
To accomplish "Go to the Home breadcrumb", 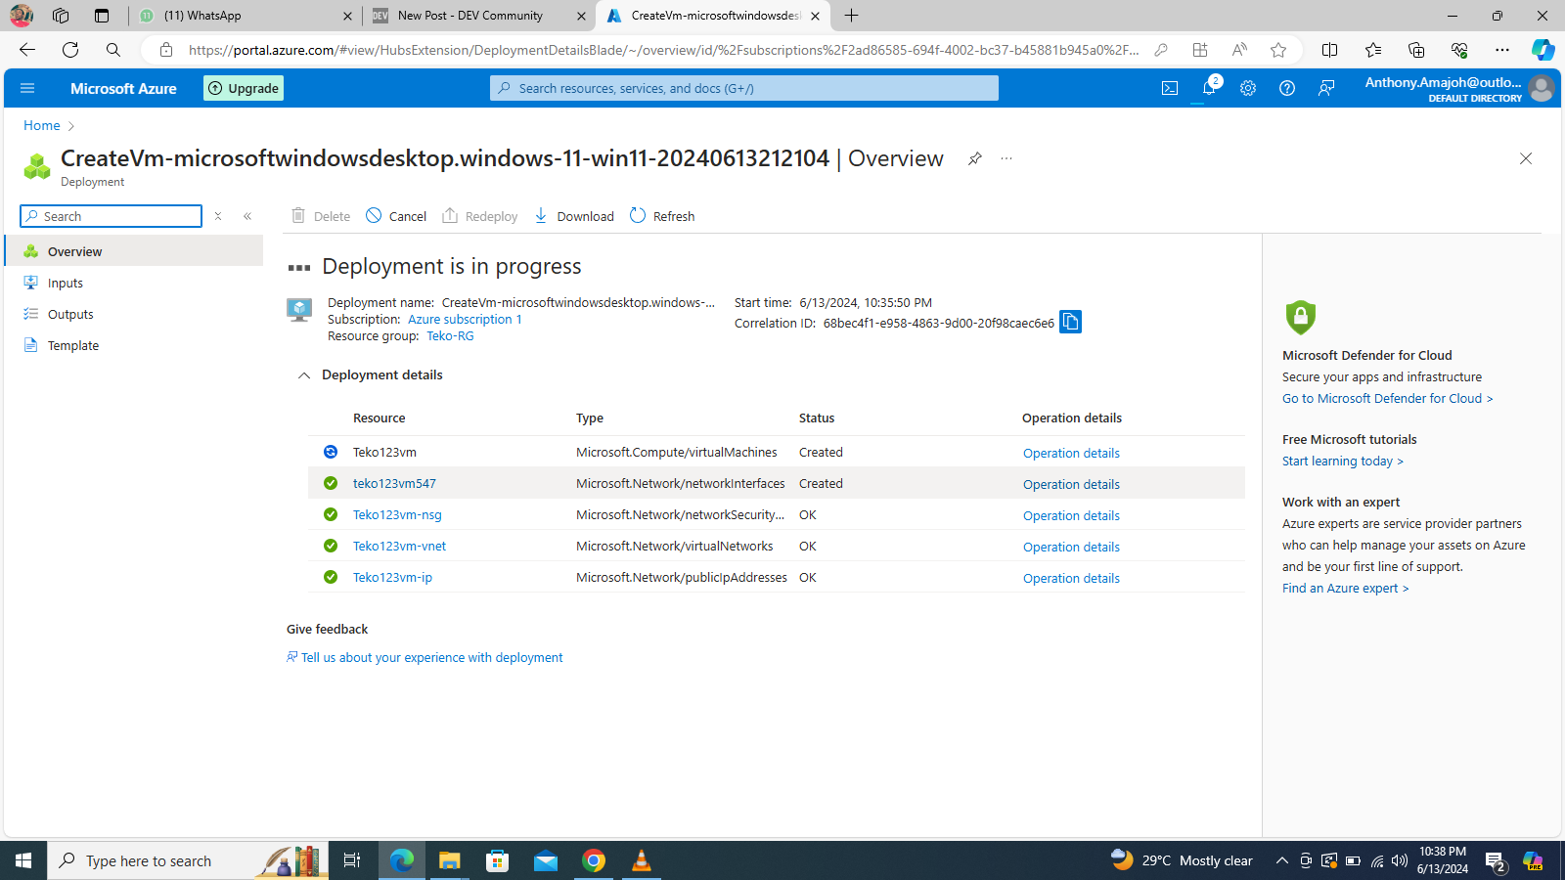I will (42, 125).
